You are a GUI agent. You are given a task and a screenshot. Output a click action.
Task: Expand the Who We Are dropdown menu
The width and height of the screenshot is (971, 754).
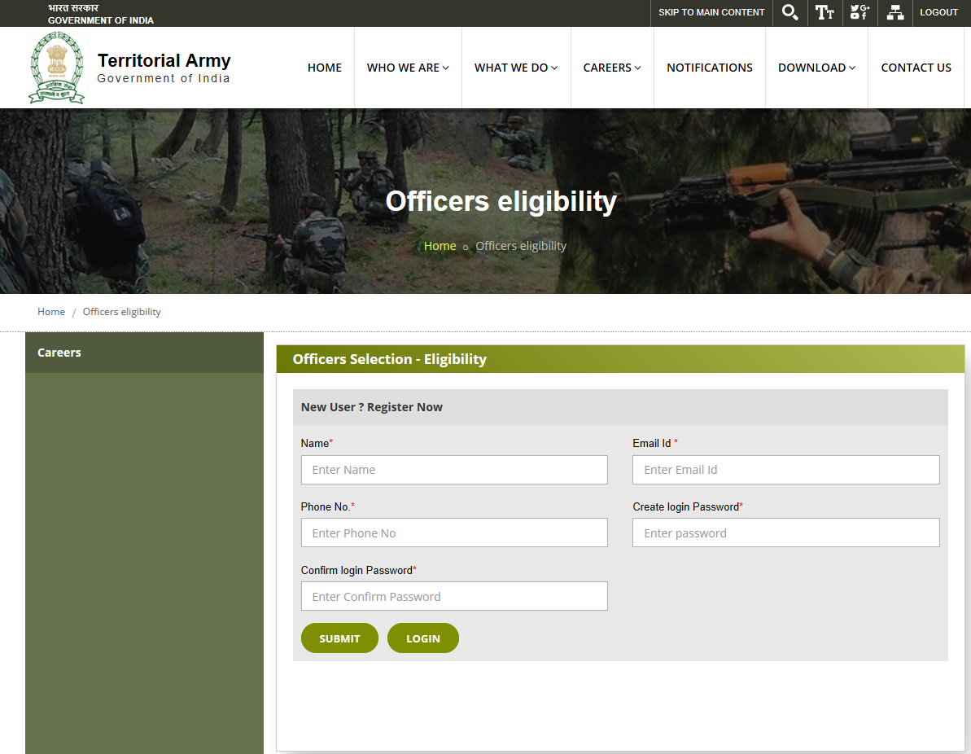tap(408, 68)
